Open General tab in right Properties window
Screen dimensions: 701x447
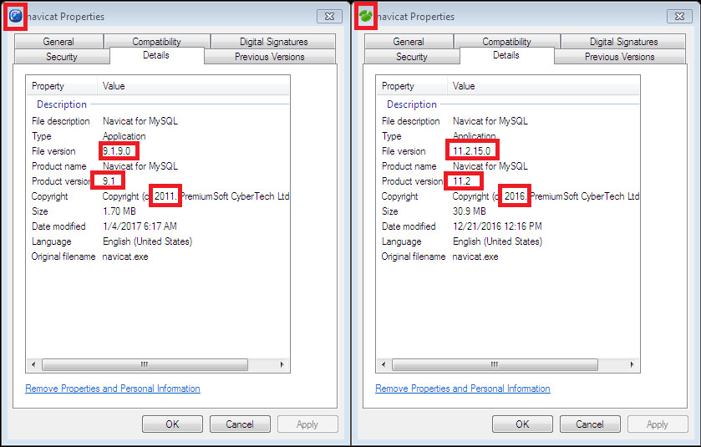pos(409,42)
